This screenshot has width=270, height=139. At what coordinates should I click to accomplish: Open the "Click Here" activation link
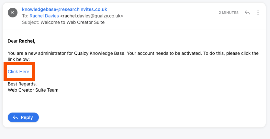click(18, 72)
